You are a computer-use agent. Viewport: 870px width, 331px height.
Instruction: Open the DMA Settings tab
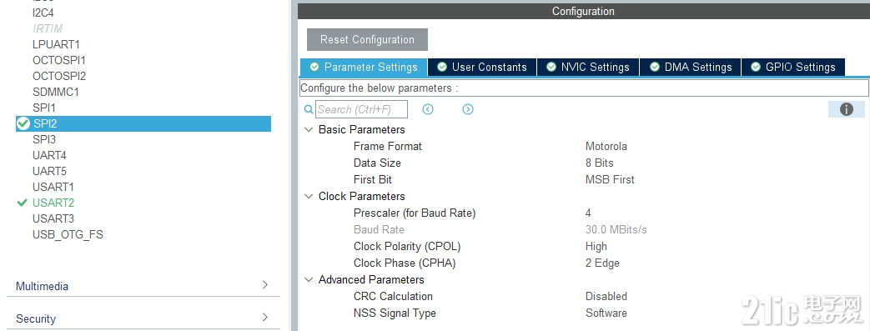click(690, 67)
